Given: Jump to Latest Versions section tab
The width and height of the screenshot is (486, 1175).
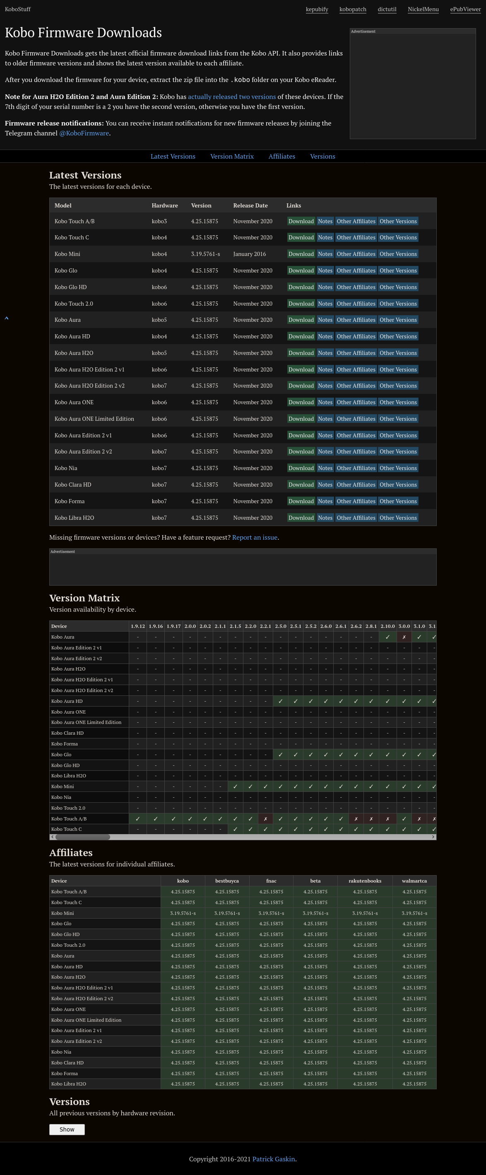Looking at the screenshot, I should pyautogui.click(x=173, y=157).
